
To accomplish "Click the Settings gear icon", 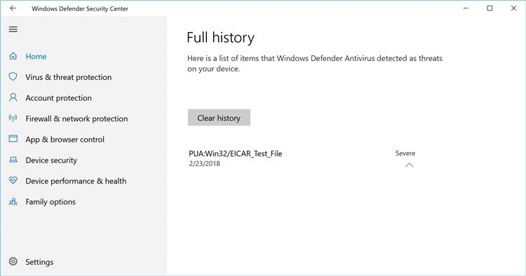I will 13,261.
